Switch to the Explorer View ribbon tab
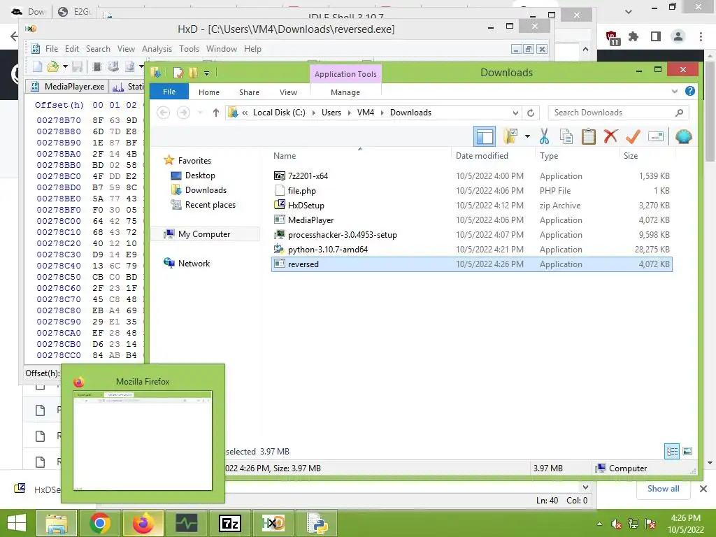 click(288, 92)
